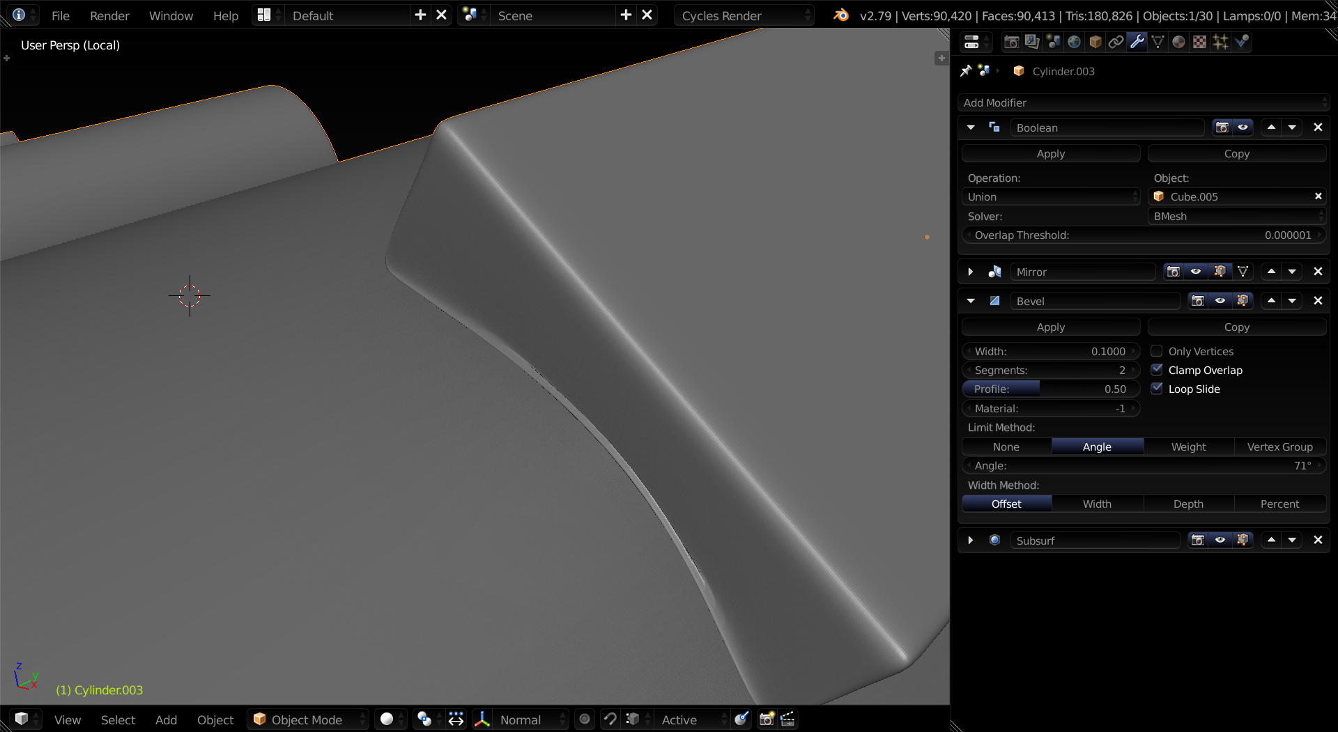The height and width of the screenshot is (732, 1338).
Task: Open the Constraints properties tab
Action: pos(1116,42)
